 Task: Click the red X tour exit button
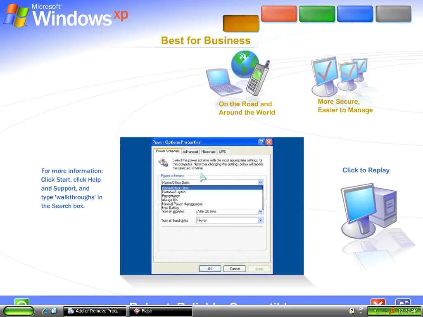[x=378, y=302]
